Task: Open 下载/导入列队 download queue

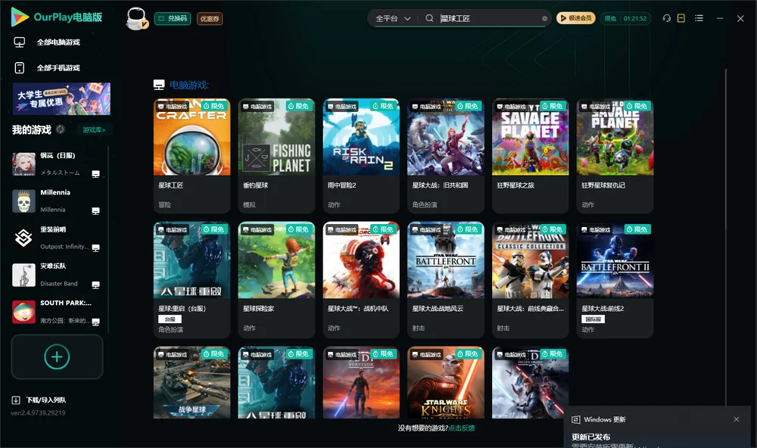Action: 39,400
